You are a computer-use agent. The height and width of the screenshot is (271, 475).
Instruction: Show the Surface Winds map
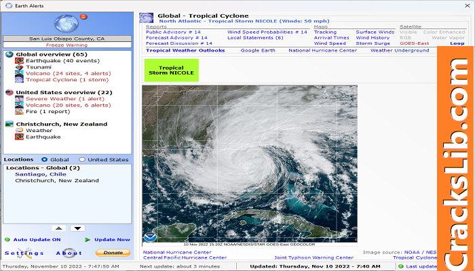tap(375, 32)
